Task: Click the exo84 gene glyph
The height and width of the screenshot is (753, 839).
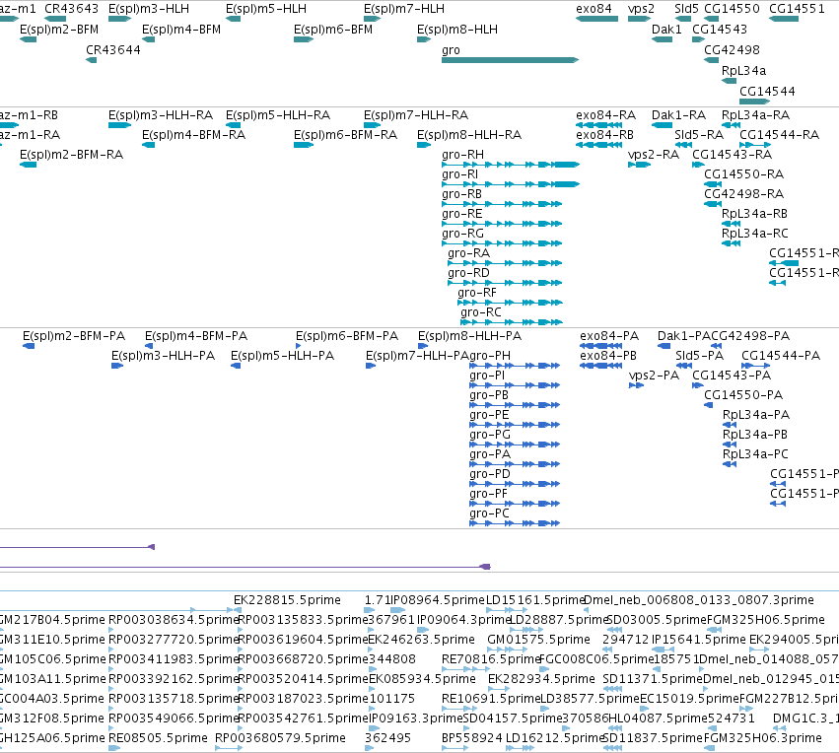Action: click(596, 19)
